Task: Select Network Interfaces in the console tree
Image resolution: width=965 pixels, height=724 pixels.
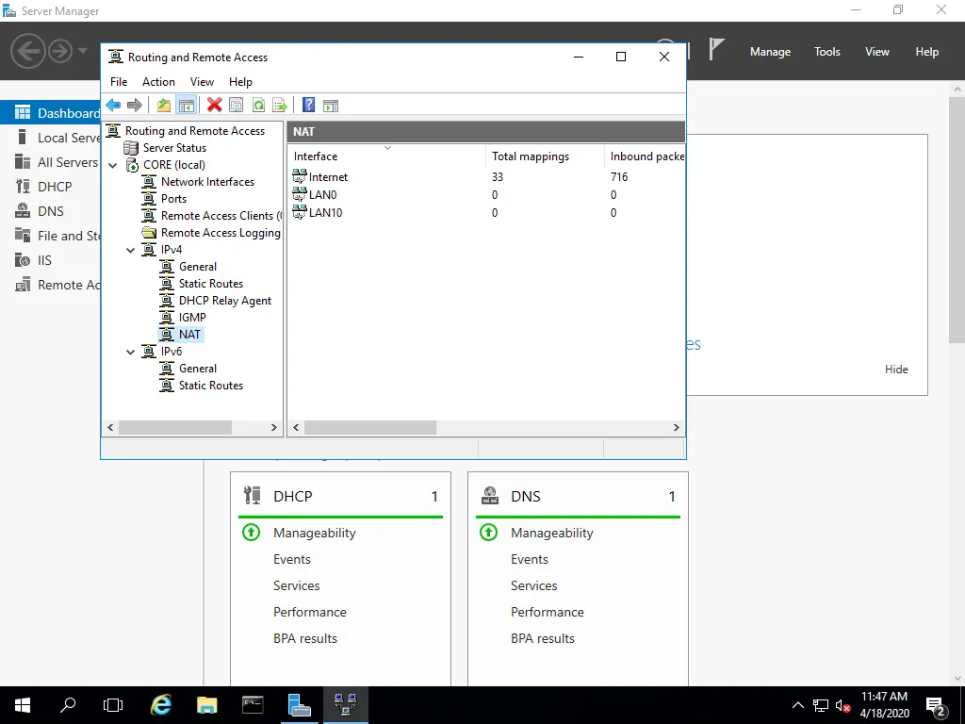Action: click(x=207, y=182)
